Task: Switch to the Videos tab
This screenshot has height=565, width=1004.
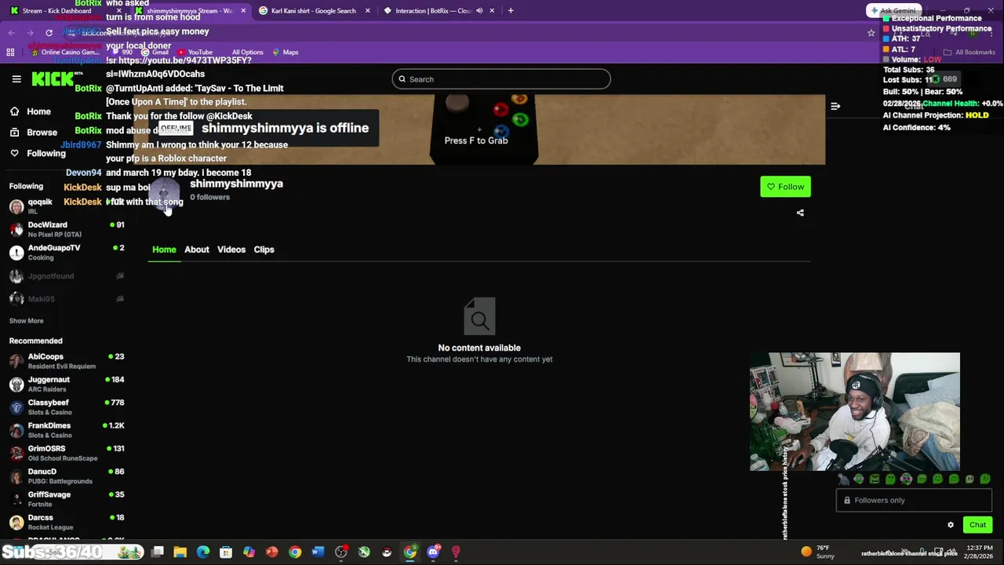Action: click(231, 250)
